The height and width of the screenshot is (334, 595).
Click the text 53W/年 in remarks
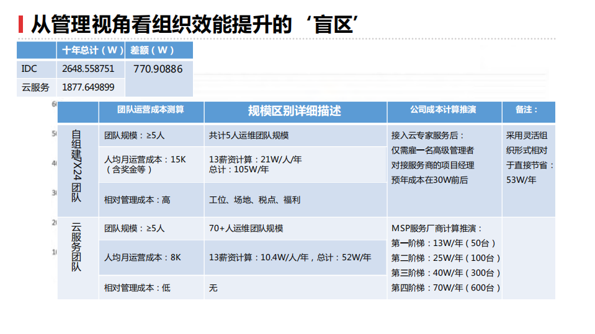[521, 180]
